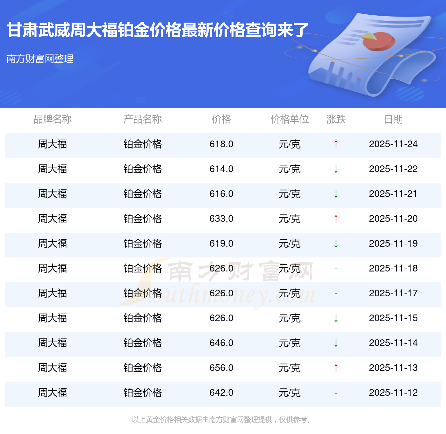Select the date cell 2025-11-12
Viewport: 446px width, 434px height.
pyautogui.click(x=393, y=393)
